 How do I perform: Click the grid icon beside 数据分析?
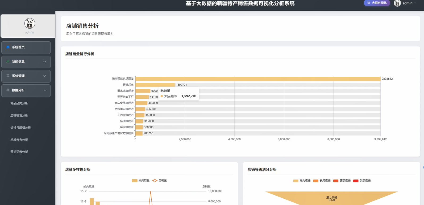click(x=8, y=90)
